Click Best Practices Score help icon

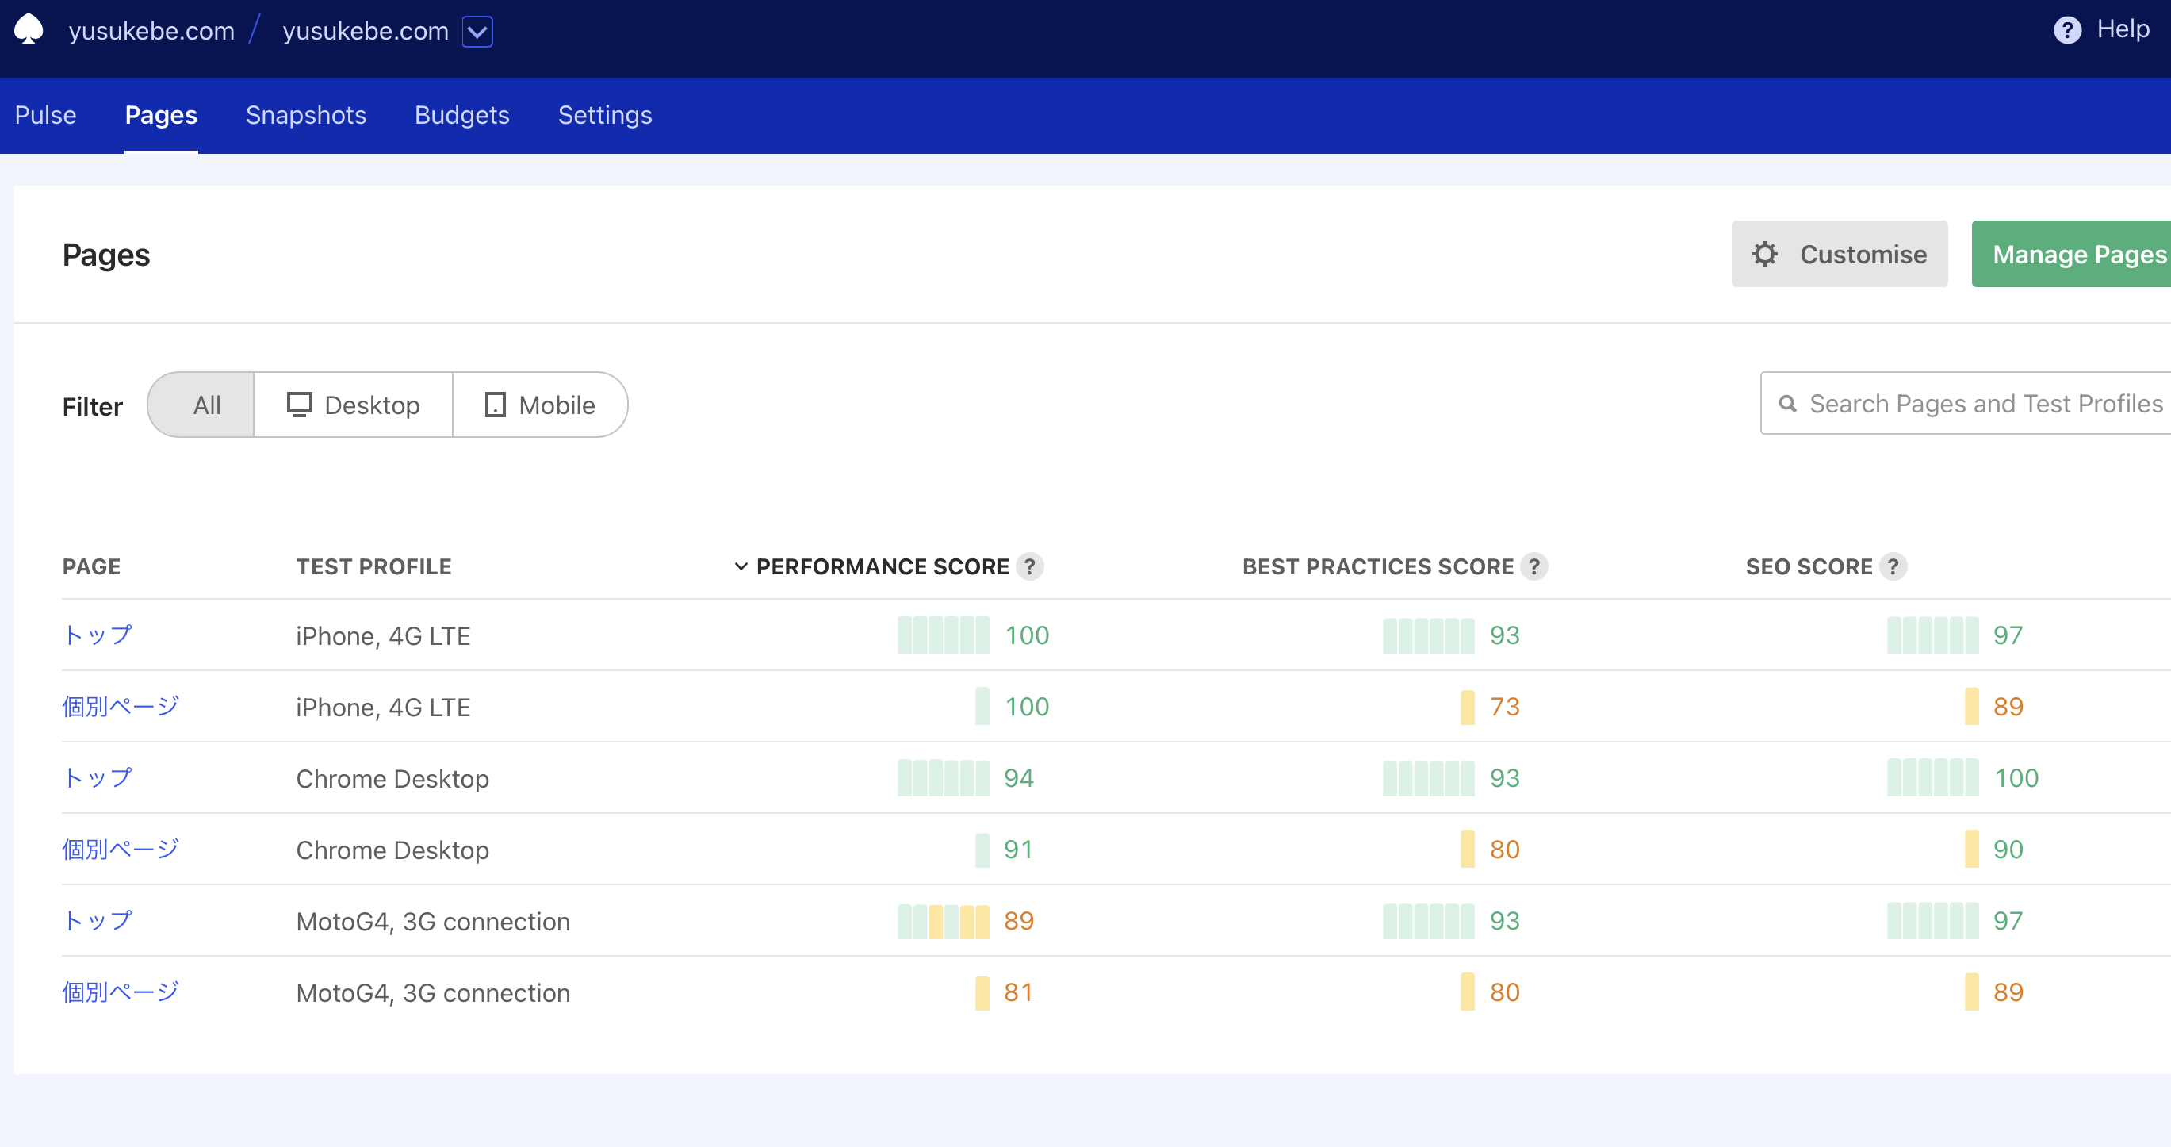pyautogui.click(x=1533, y=566)
